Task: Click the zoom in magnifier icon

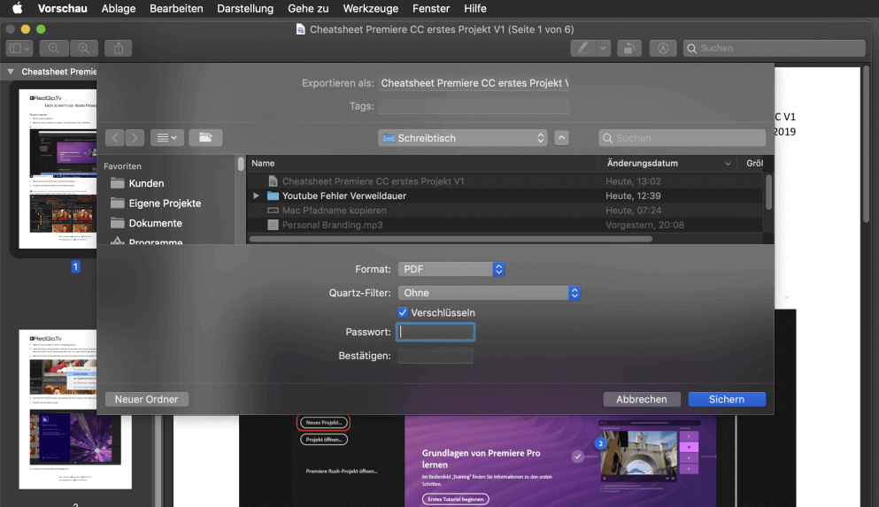Action: coord(84,49)
